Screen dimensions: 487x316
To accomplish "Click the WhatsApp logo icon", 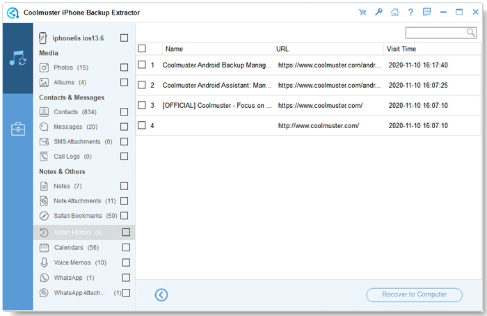I will (x=44, y=278).
